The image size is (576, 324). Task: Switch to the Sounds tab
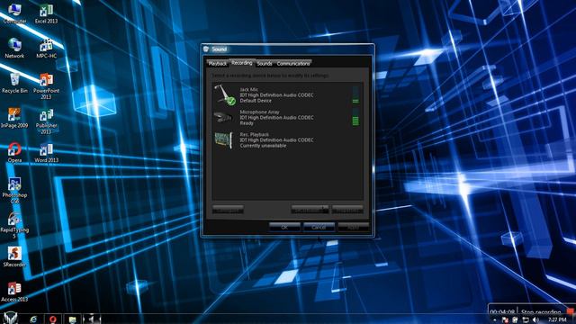click(x=265, y=64)
